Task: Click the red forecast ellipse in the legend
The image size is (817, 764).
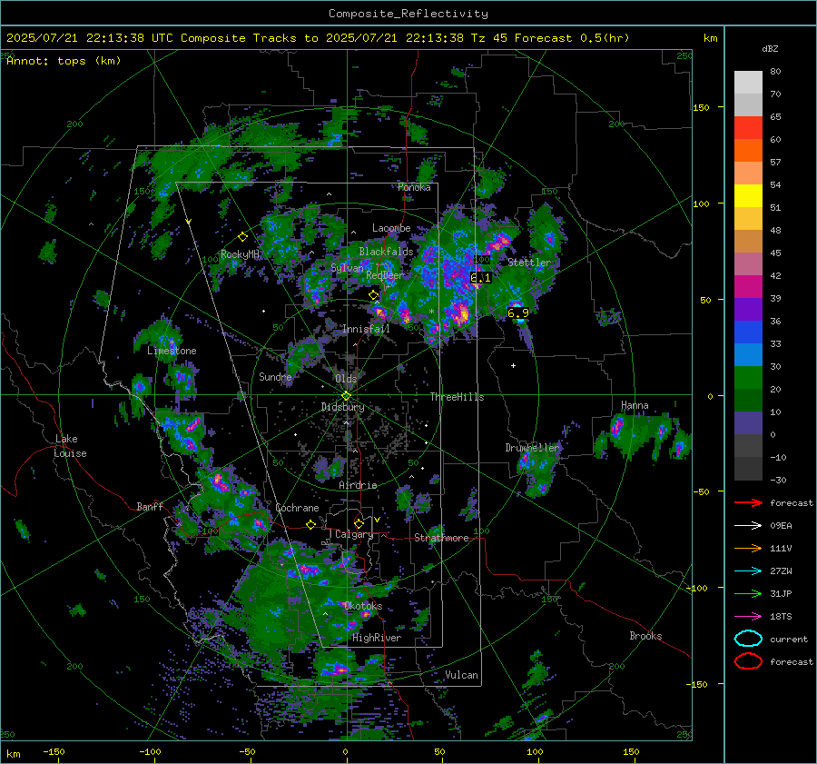Action: tap(748, 661)
